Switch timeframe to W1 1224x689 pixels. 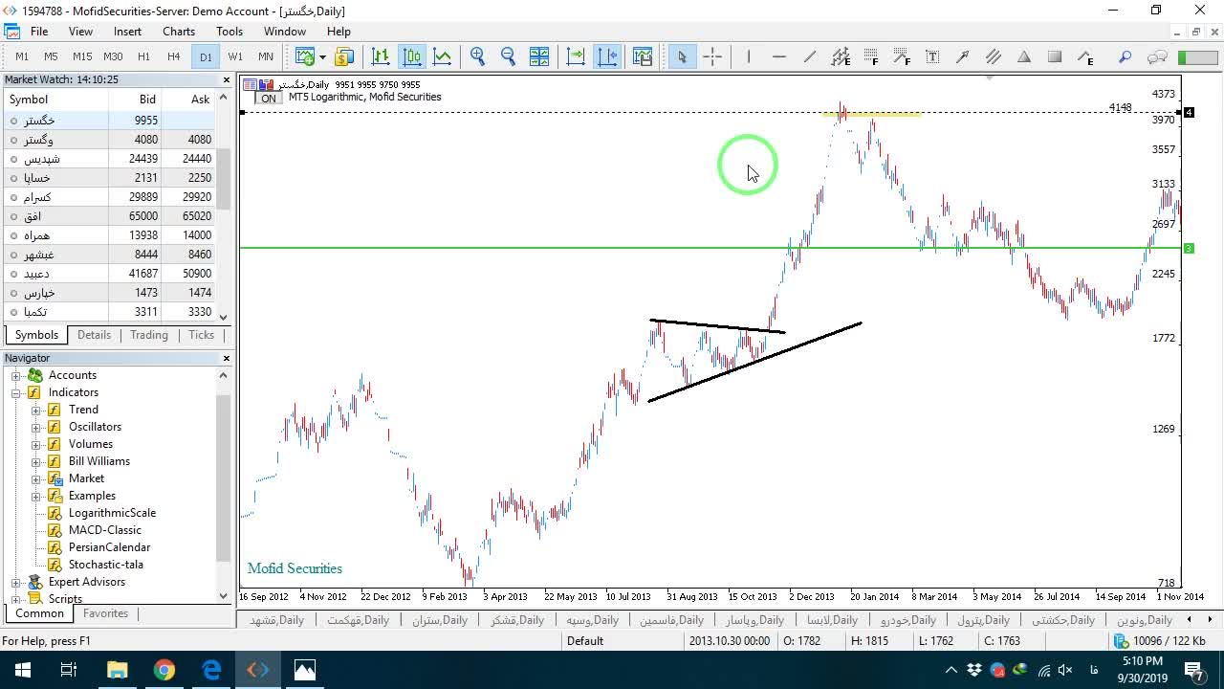point(235,56)
